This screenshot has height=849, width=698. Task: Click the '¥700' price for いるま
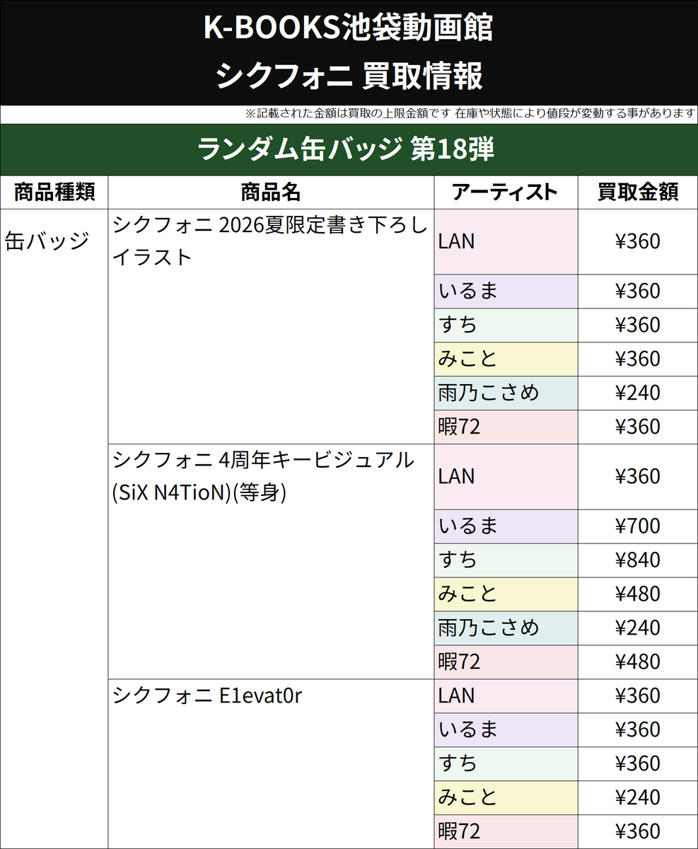click(638, 526)
